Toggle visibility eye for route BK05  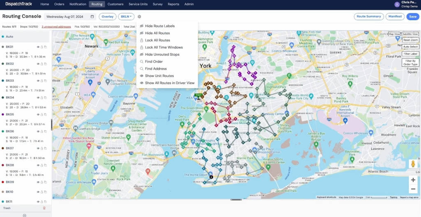(38, 114)
